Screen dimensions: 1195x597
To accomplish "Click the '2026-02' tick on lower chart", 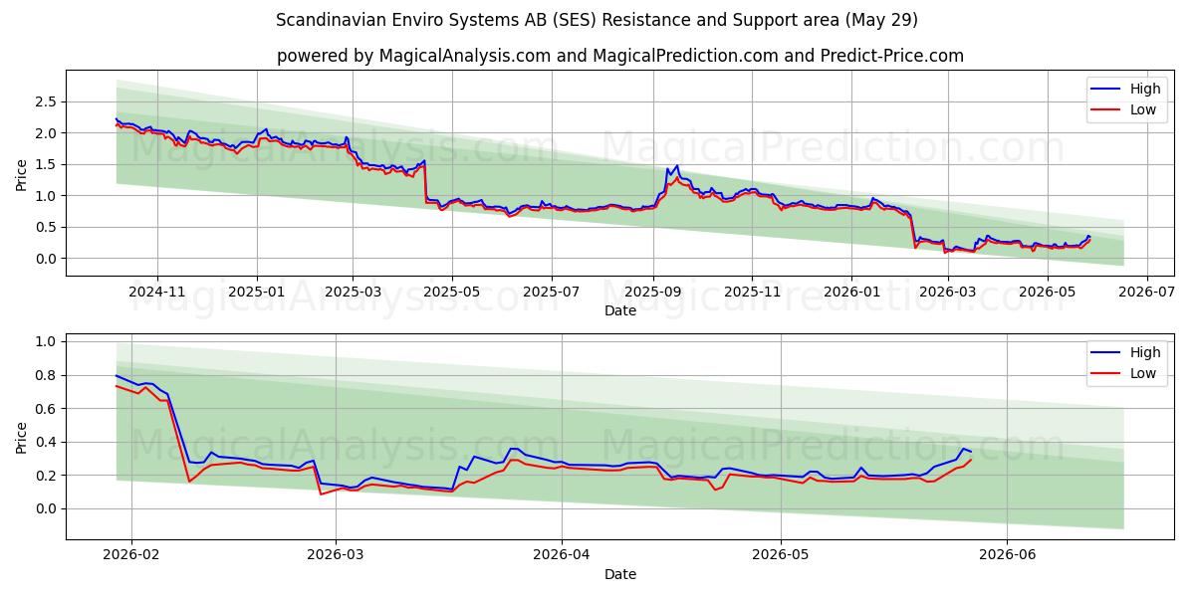I will [131, 557].
